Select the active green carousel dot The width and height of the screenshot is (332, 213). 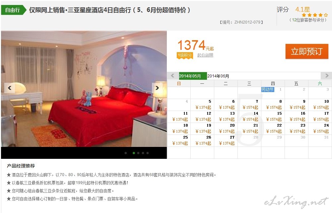click(x=134, y=153)
